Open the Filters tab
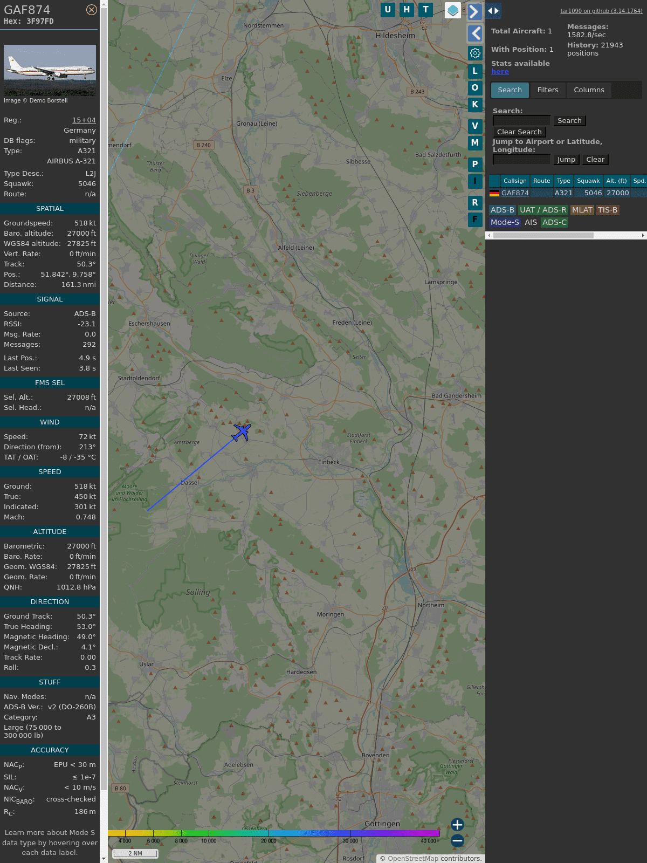Image resolution: width=647 pixels, height=863 pixels. [x=548, y=90]
